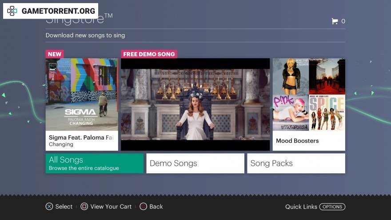
Task: Click the Select label in footer
Action: pos(64,207)
